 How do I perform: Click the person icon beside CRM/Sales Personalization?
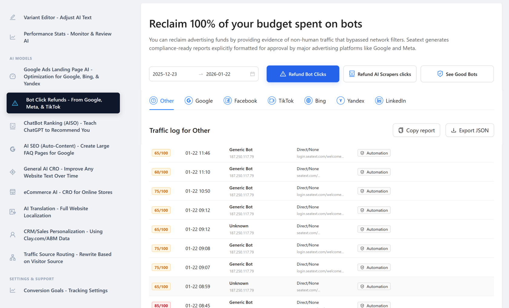pyautogui.click(x=13, y=235)
